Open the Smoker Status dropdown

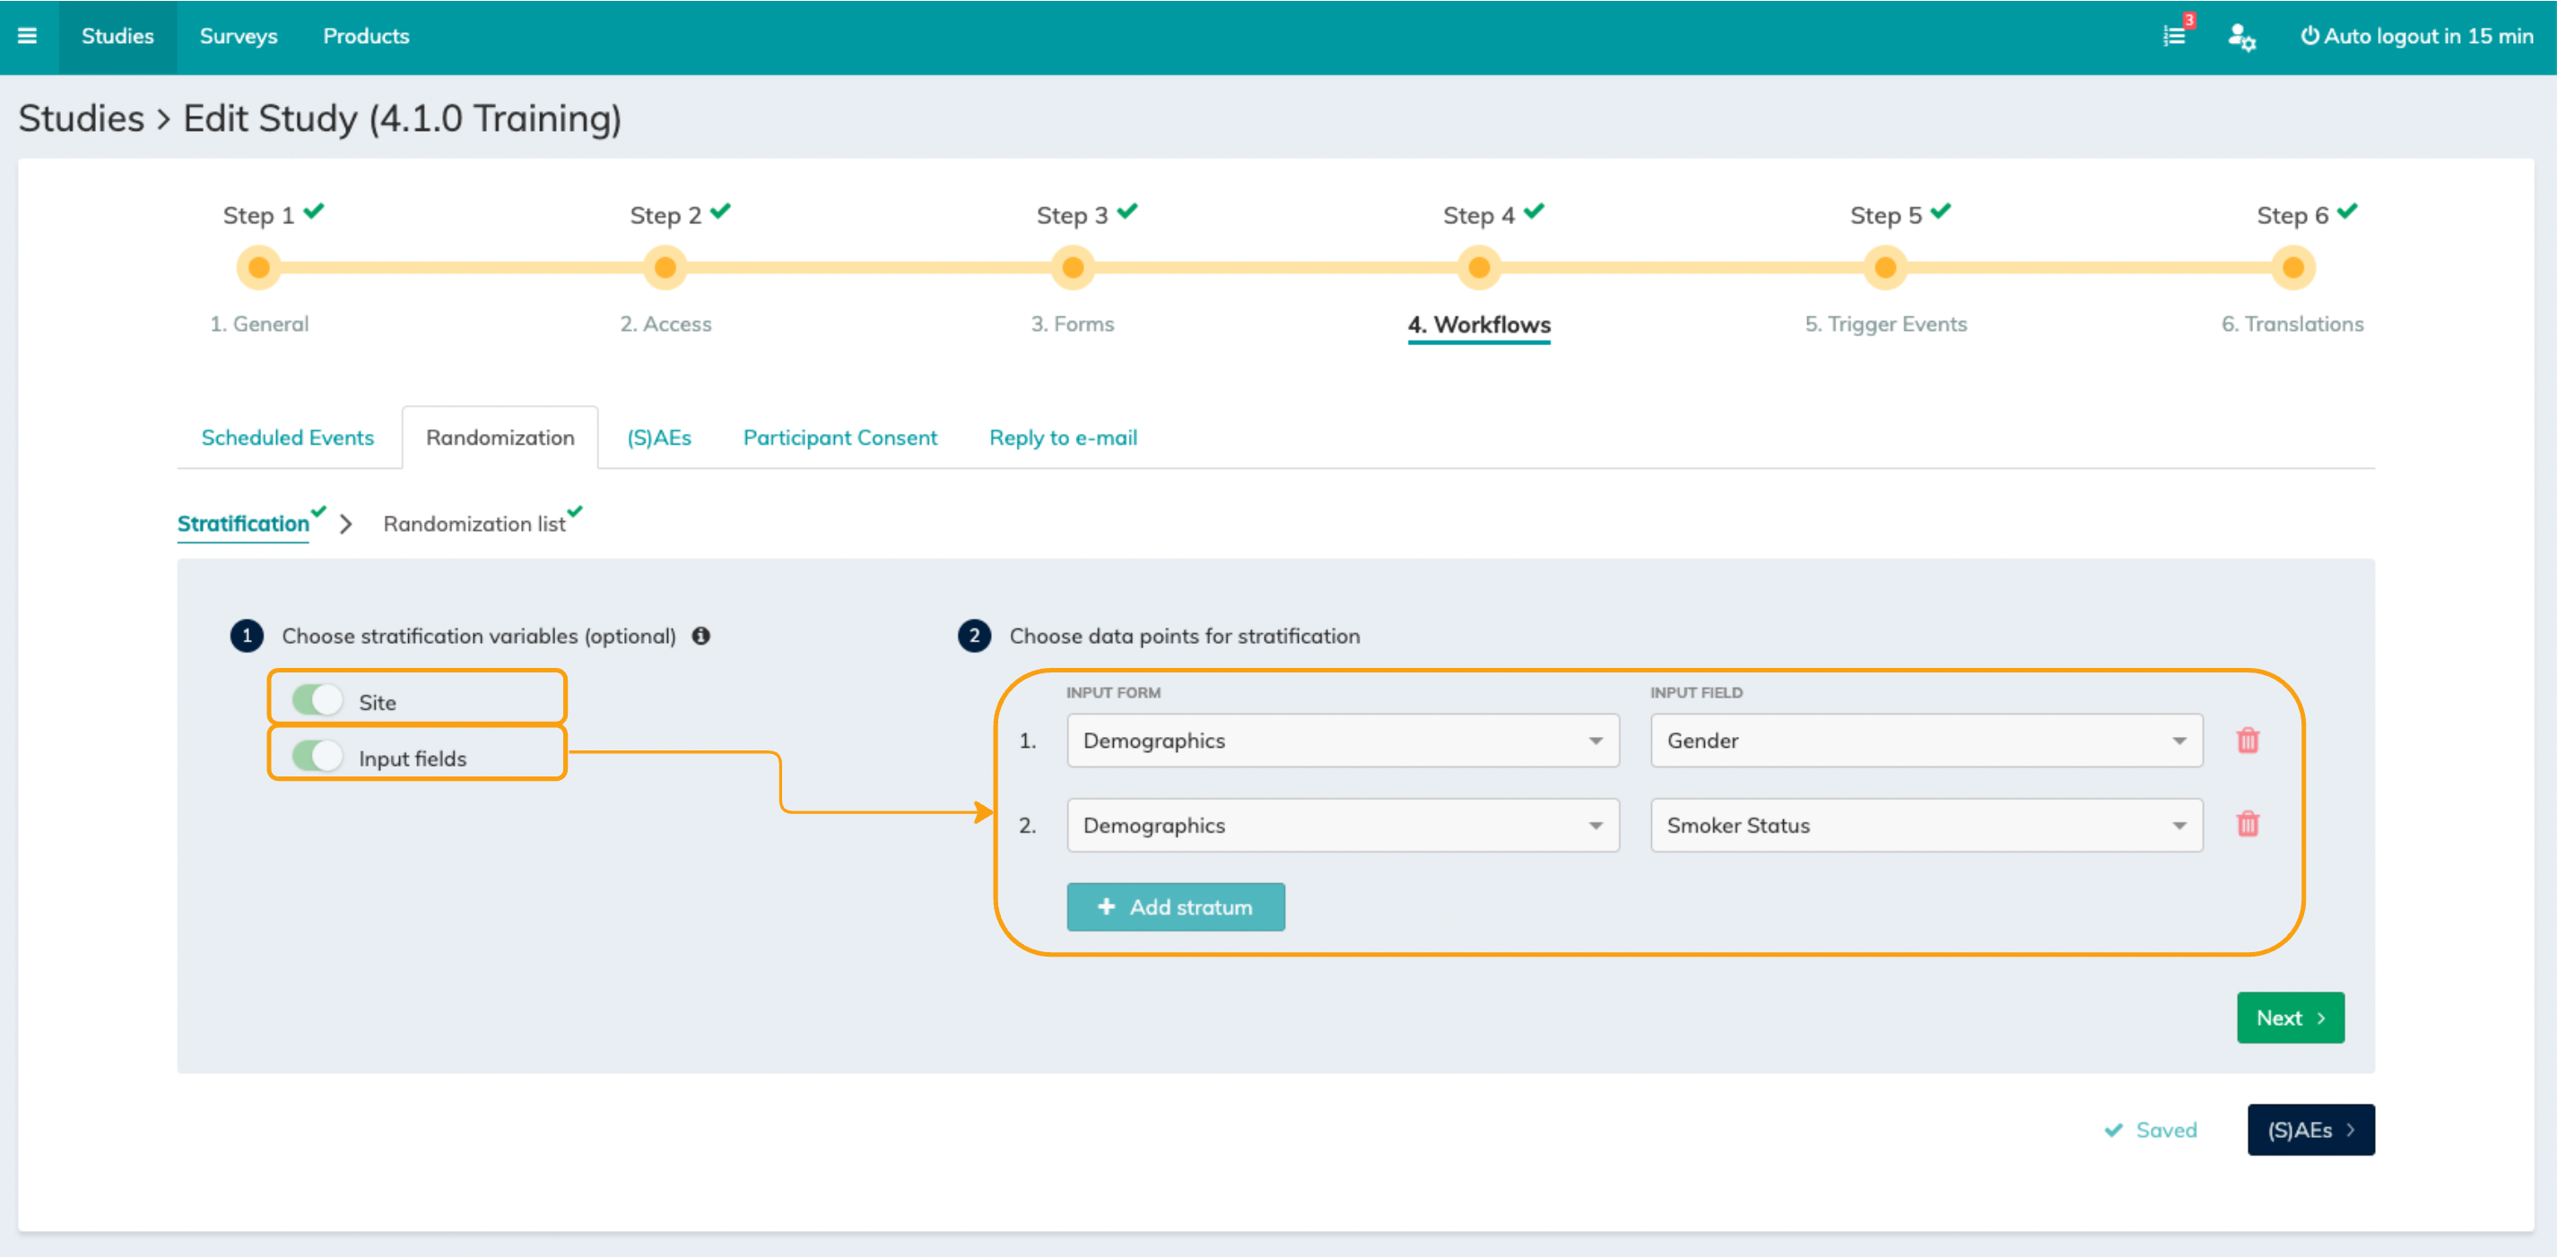(x=1926, y=825)
